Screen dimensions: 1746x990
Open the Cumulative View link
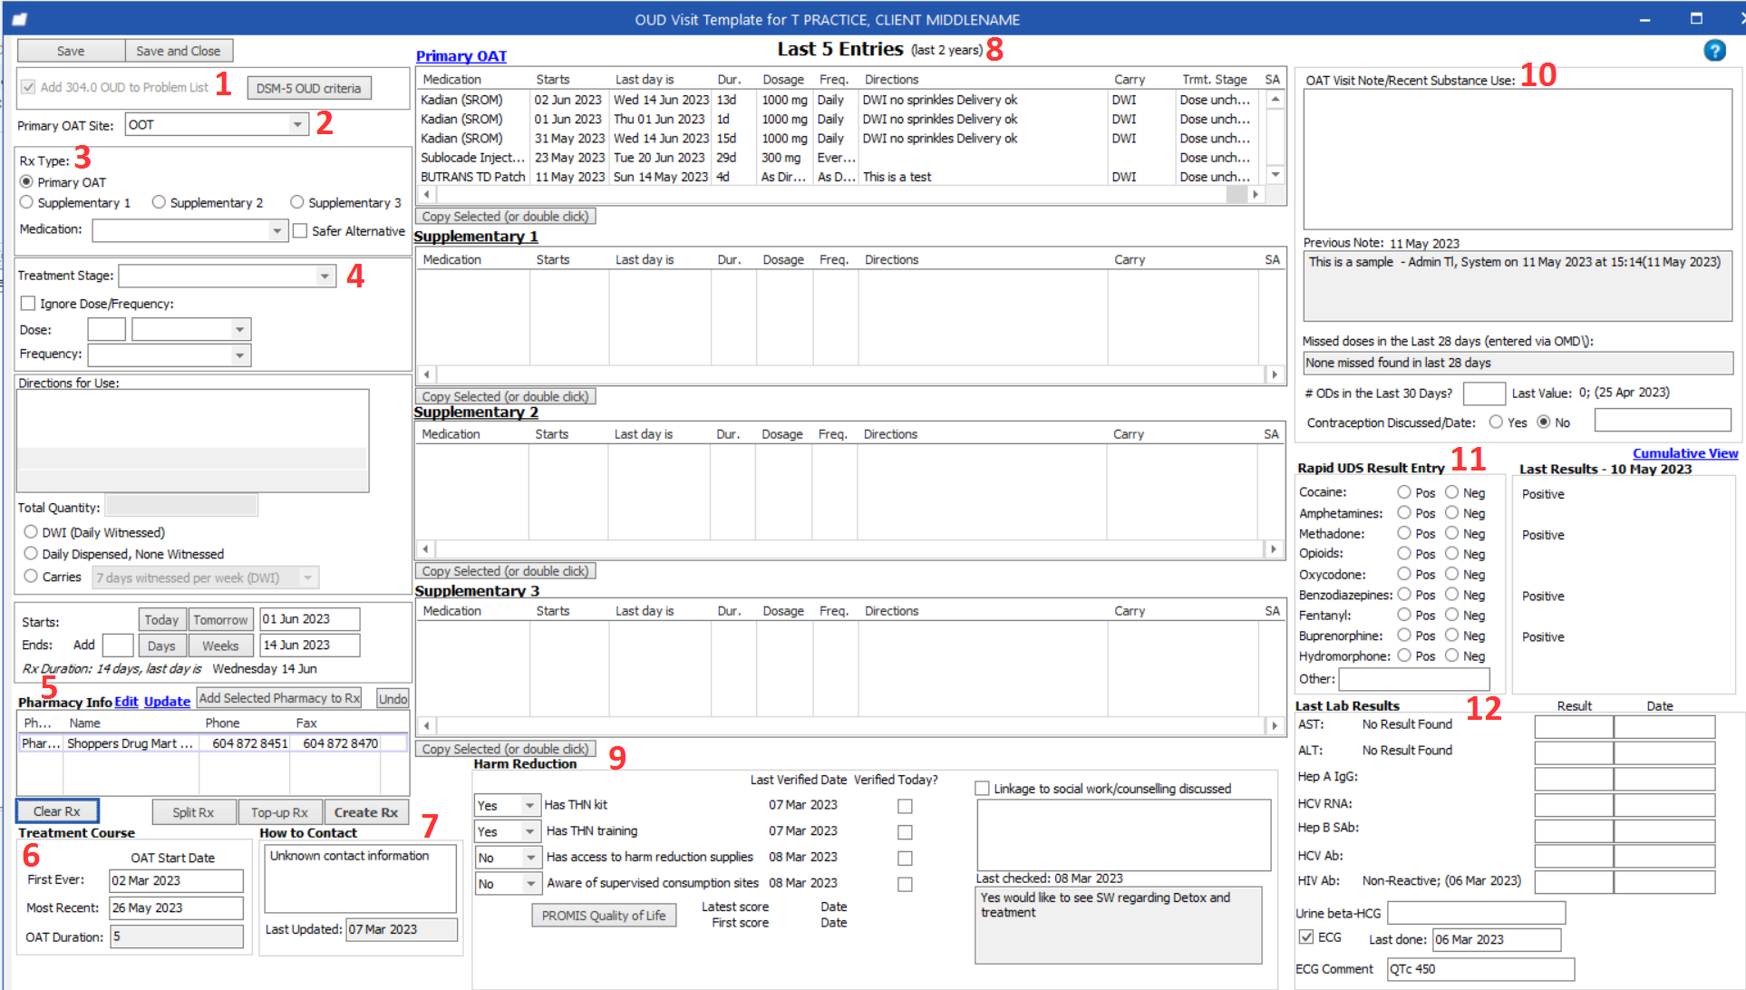(x=1684, y=452)
